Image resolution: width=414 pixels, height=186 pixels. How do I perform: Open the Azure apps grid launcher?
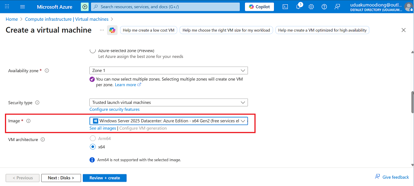click(7, 6)
